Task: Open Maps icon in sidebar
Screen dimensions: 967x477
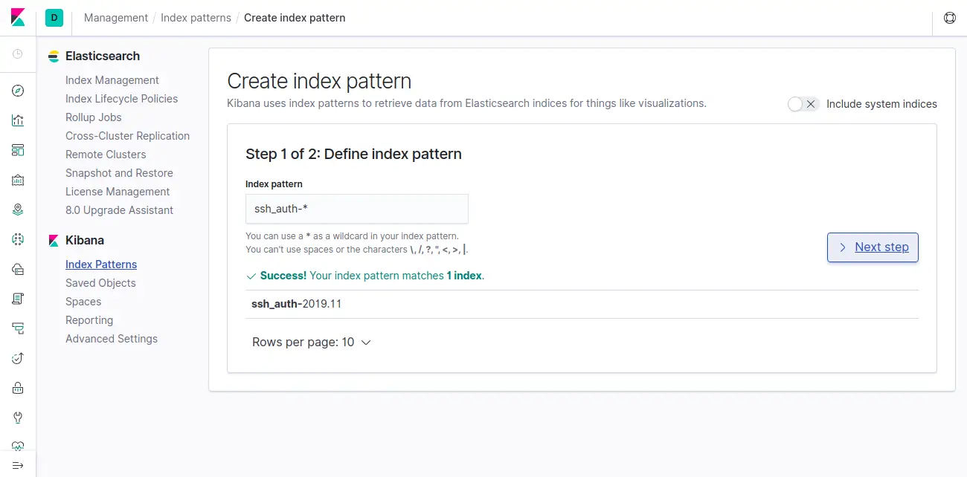Action: [18, 210]
